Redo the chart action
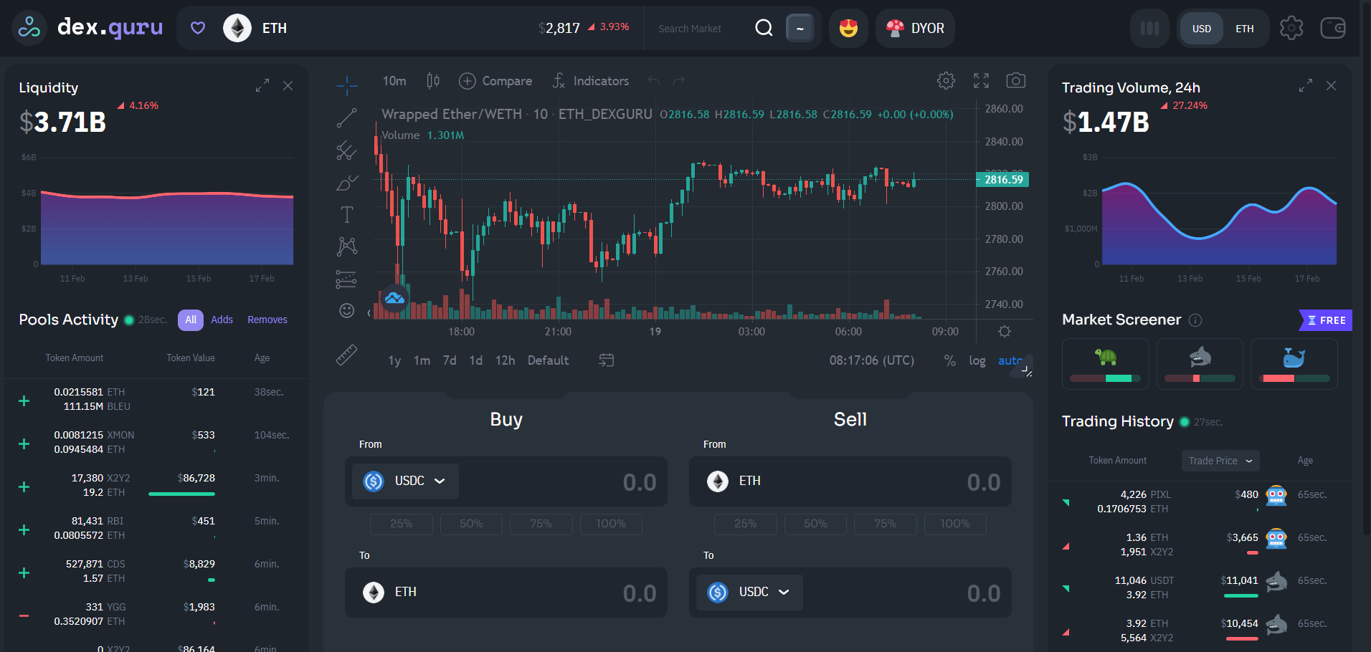Viewport: 1371px width, 652px height. point(679,81)
